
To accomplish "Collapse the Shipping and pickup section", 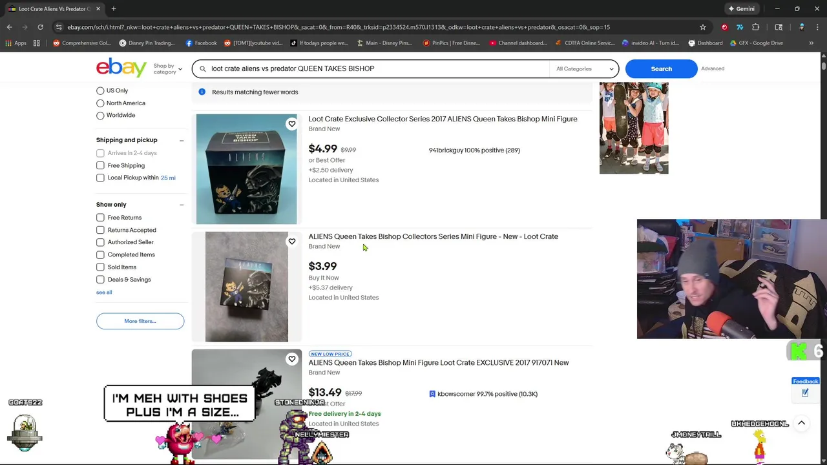I will (x=182, y=140).
